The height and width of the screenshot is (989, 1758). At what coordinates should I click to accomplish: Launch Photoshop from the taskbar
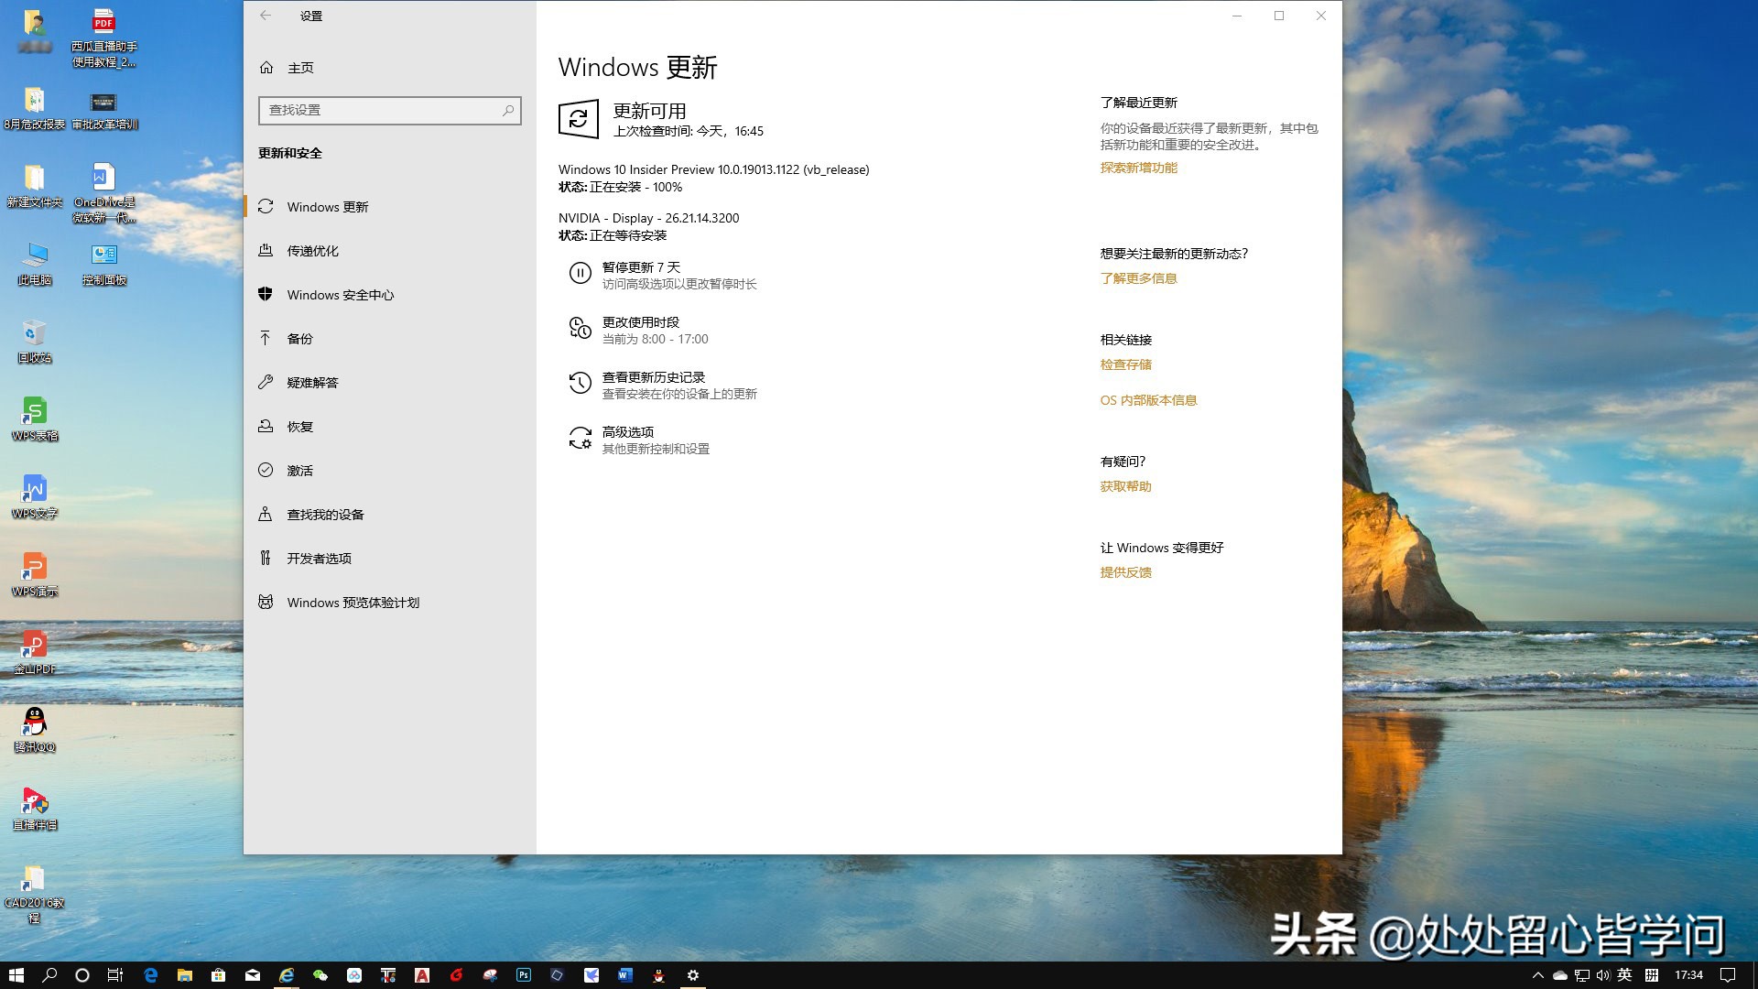(524, 974)
